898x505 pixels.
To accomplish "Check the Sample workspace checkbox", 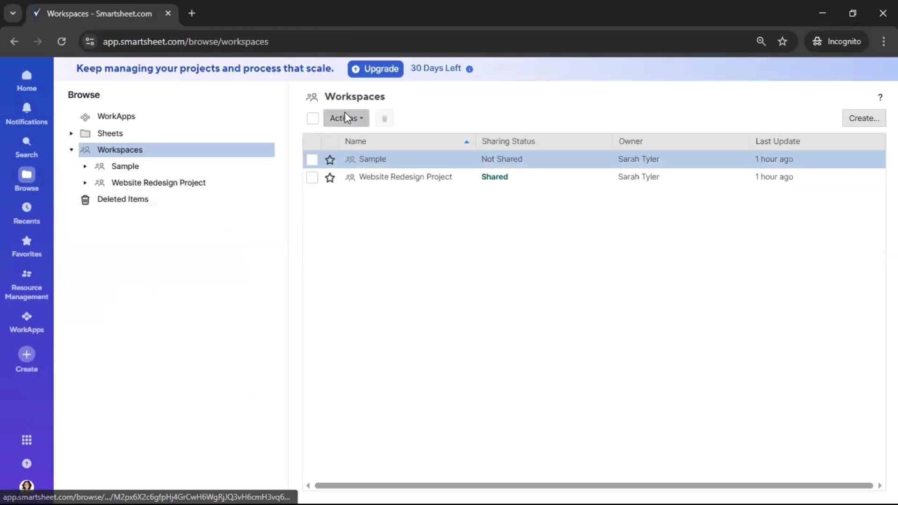I will (312, 159).
